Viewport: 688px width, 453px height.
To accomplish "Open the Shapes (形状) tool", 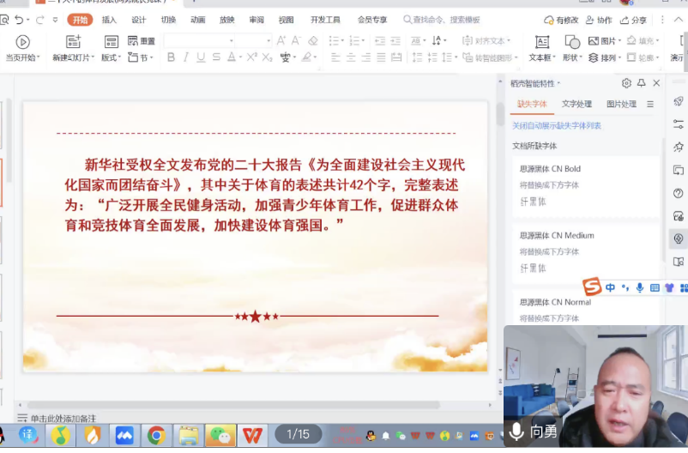I will click(572, 42).
